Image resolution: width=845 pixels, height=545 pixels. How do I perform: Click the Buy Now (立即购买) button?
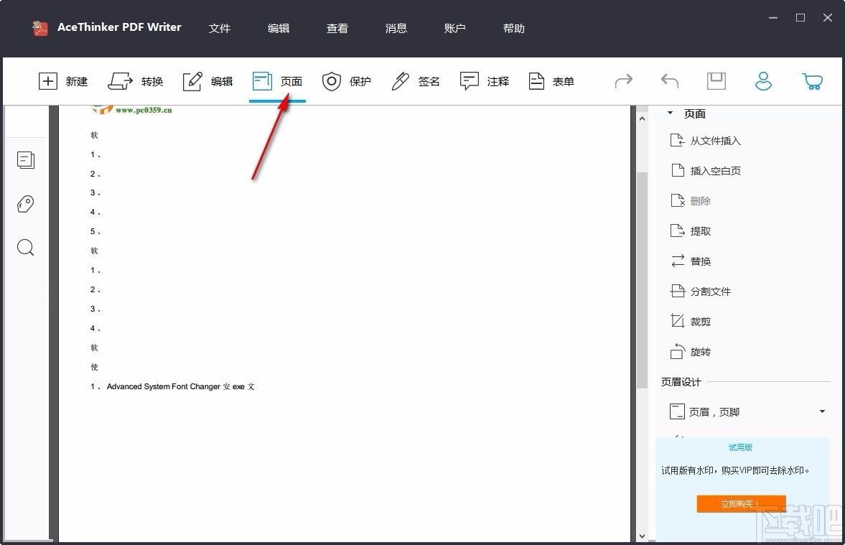[741, 503]
